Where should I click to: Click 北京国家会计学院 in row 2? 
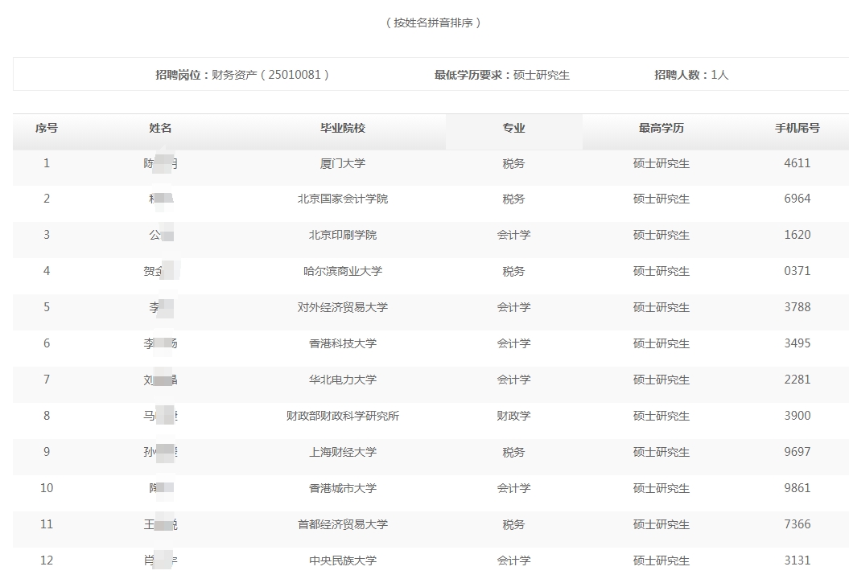(x=342, y=199)
